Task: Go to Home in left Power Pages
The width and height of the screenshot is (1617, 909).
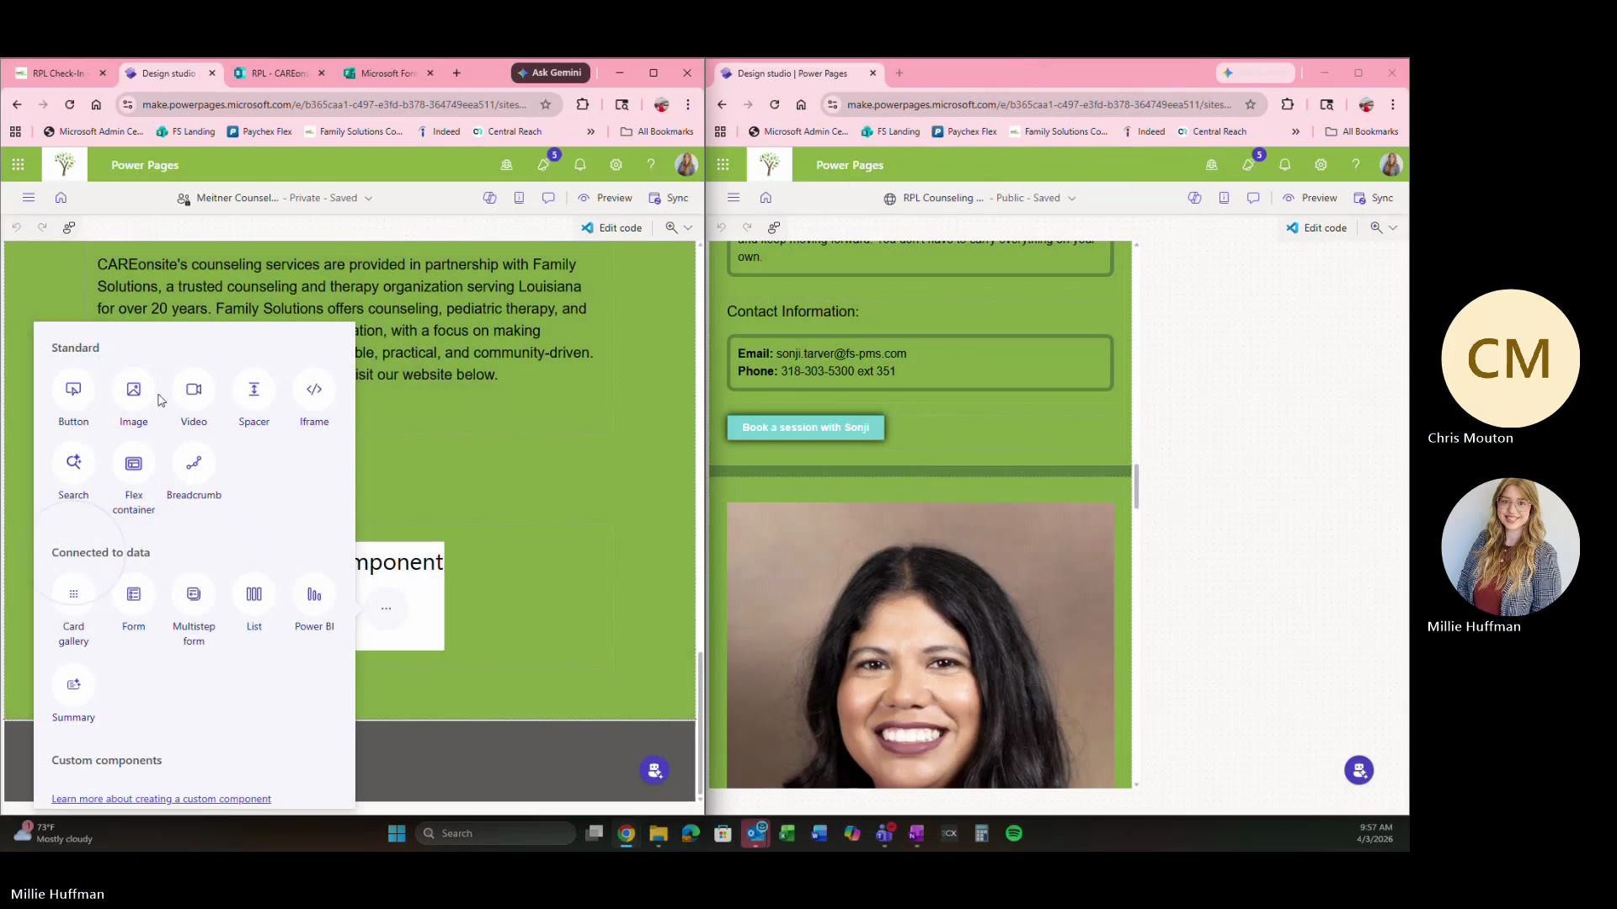Action: 61,198
